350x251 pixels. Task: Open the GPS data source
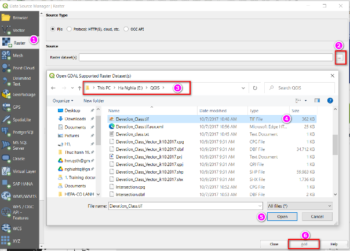coord(20,107)
